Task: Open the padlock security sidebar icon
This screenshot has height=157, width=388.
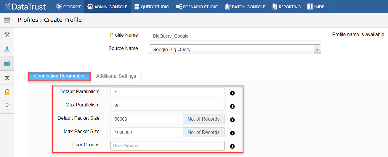Action: pos(7,92)
